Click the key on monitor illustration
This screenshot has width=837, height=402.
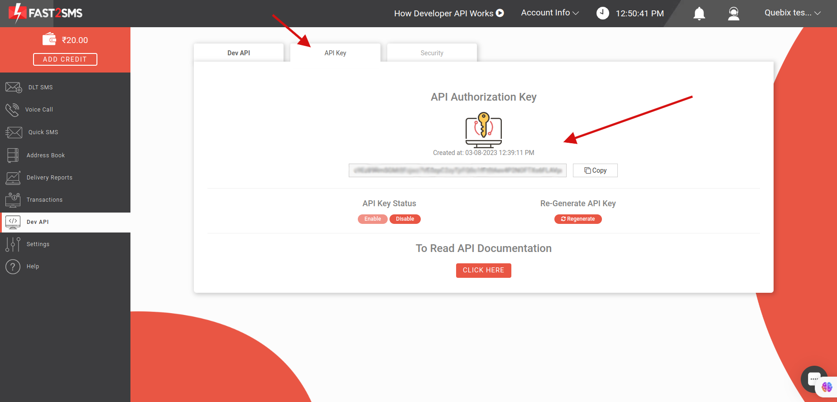[484, 130]
